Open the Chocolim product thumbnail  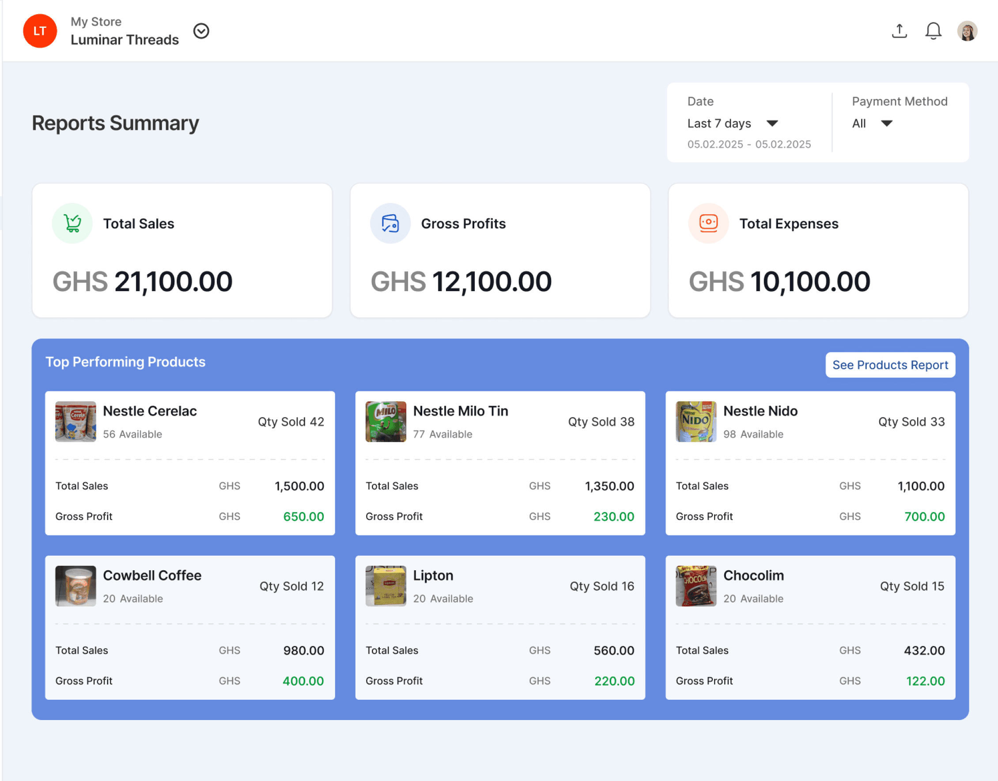pyautogui.click(x=696, y=586)
